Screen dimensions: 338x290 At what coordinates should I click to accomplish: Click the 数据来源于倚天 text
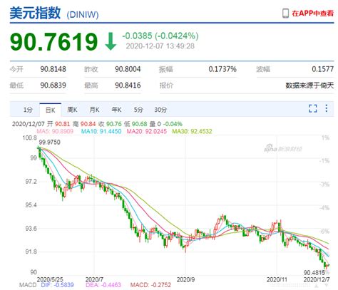tap(309, 86)
